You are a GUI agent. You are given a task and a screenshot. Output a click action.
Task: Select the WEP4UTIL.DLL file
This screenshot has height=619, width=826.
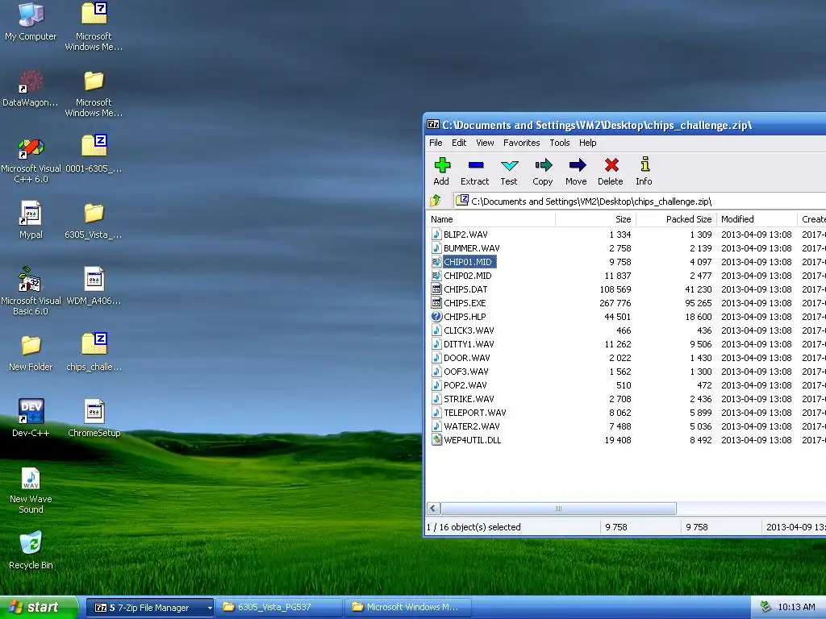click(x=472, y=439)
